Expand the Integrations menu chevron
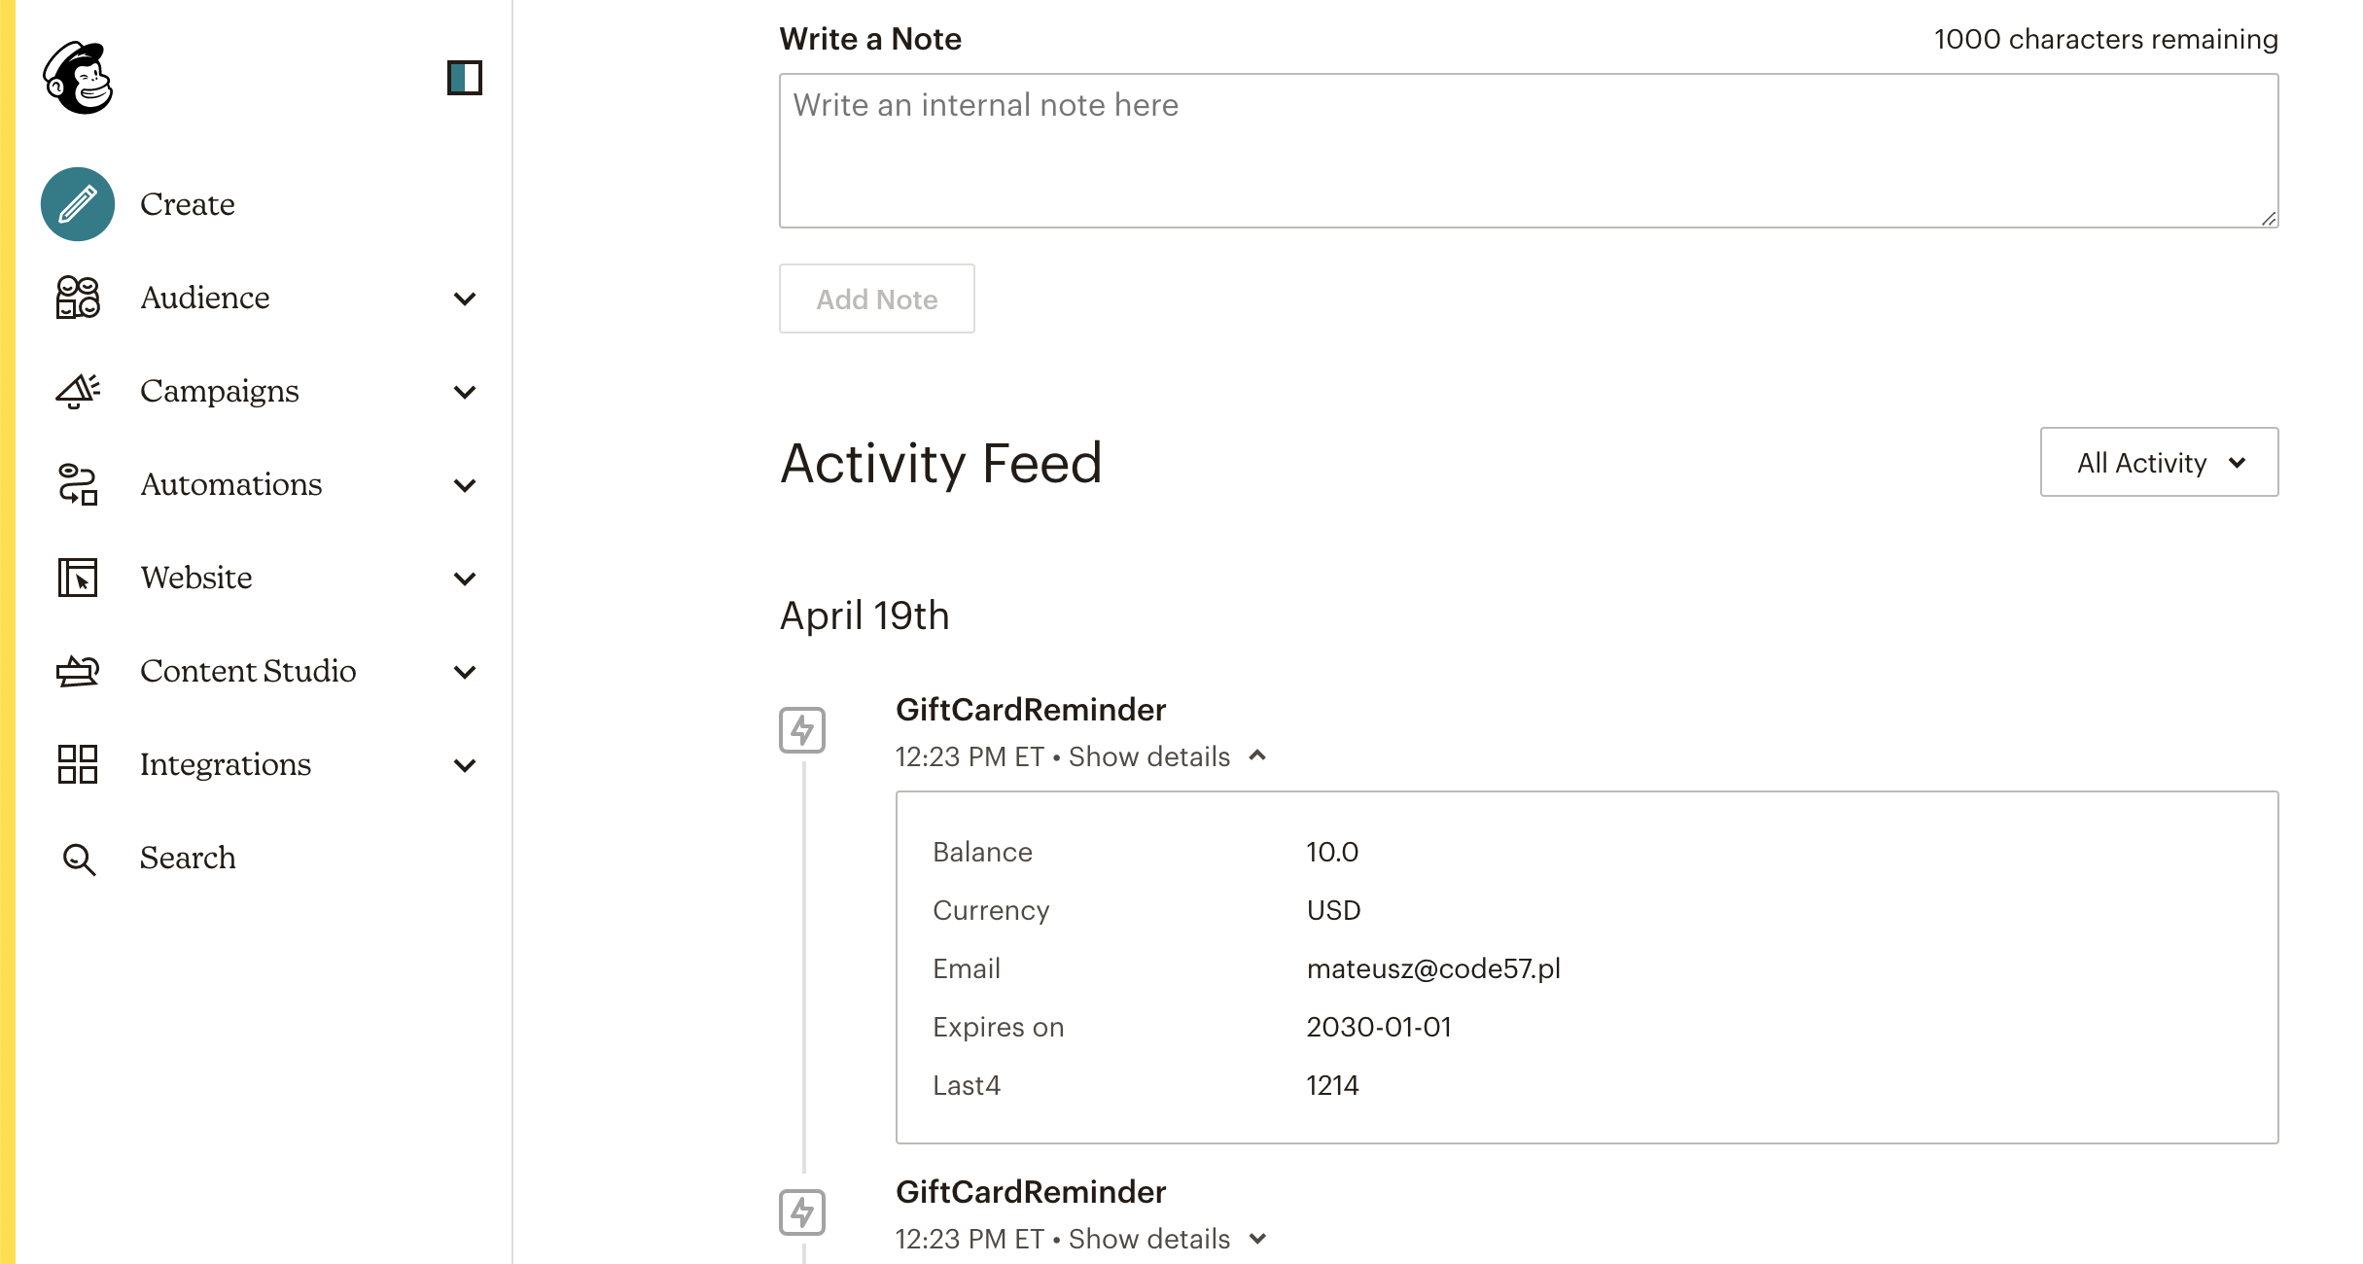This screenshot has height=1264, width=2363. click(x=465, y=765)
